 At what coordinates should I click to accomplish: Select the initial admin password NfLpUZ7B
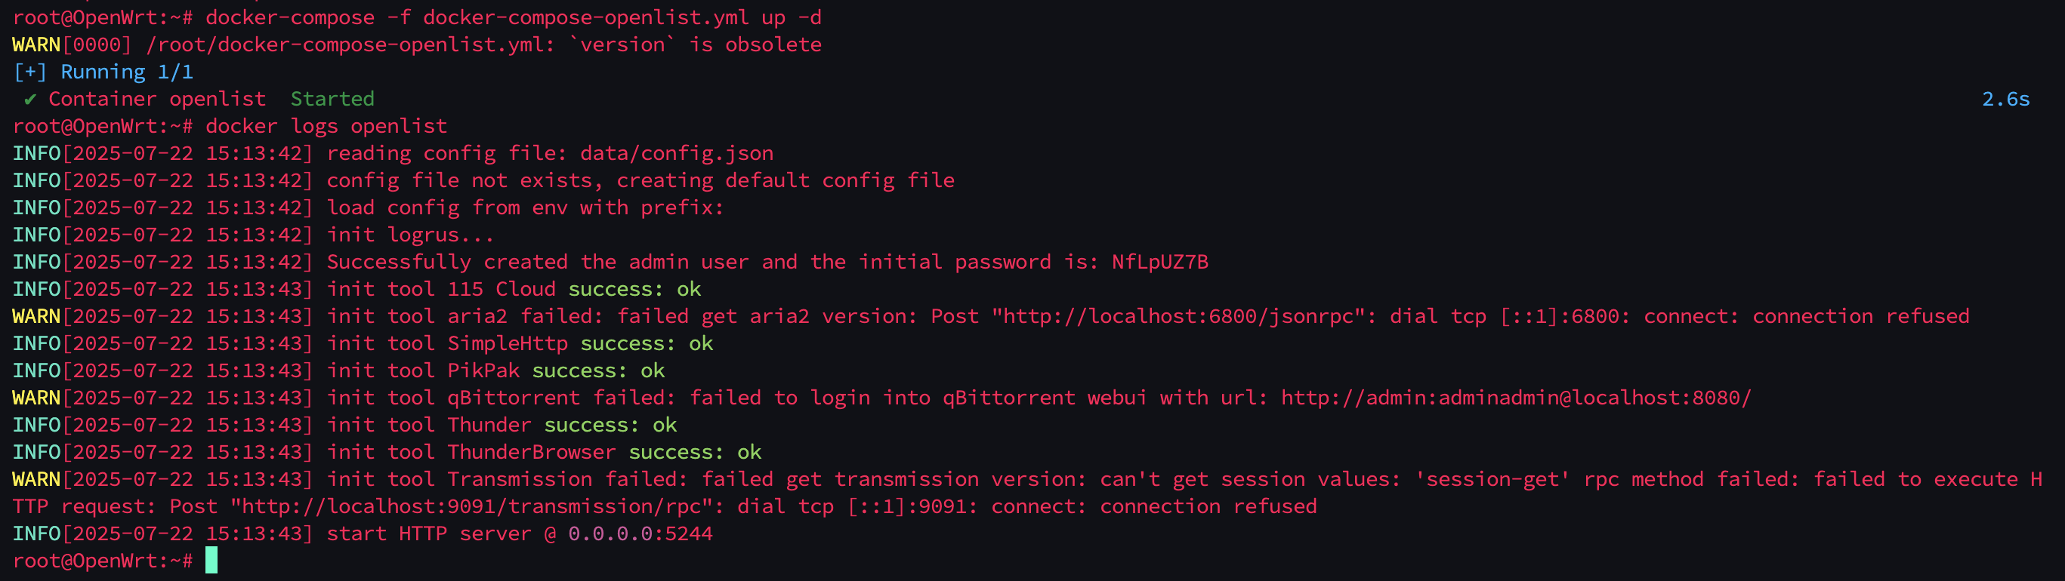click(1159, 262)
